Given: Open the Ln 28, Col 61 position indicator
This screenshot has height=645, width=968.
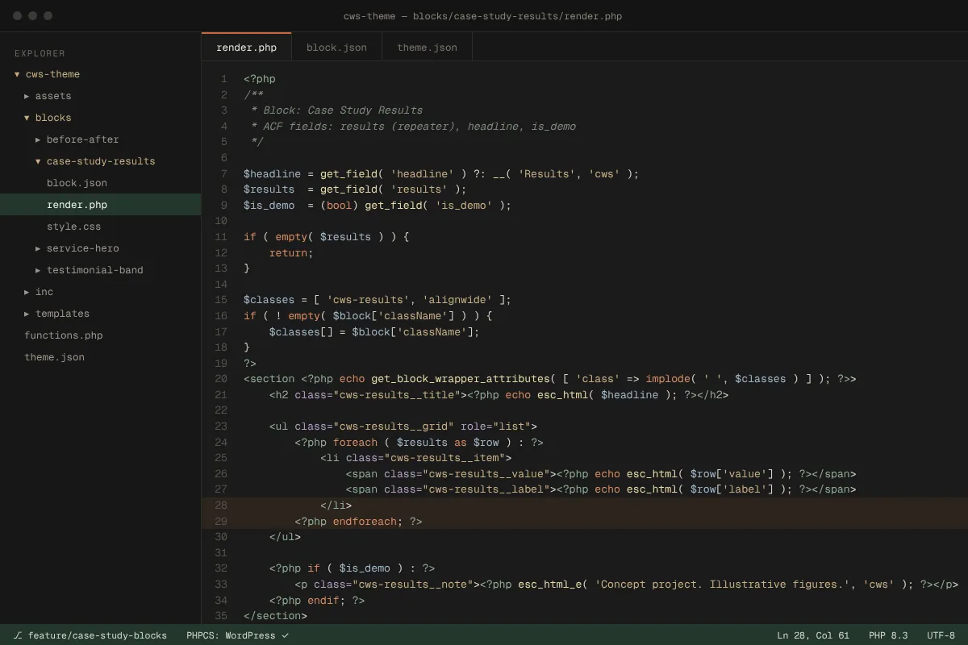Looking at the screenshot, I should tap(813, 635).
